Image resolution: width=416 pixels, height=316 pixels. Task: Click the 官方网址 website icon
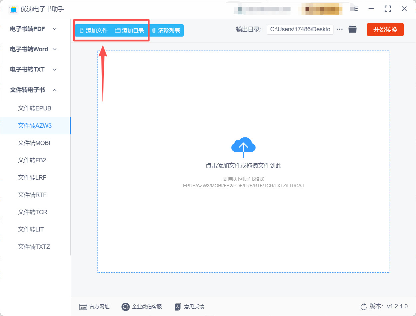point(83,307)
